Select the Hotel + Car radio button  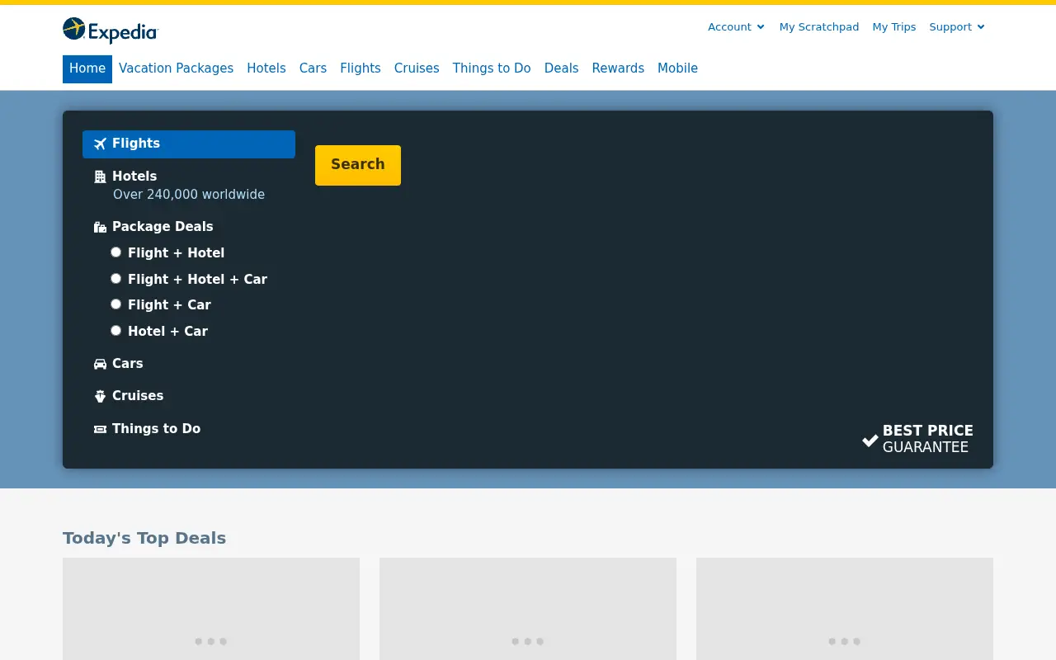(x=116, y=331)
